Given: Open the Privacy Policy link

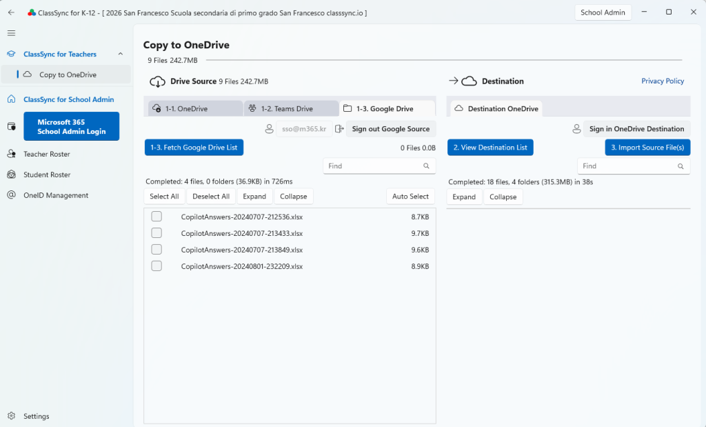Looking at the screenshot, I should pyautogui.click(x=663, y=81).
